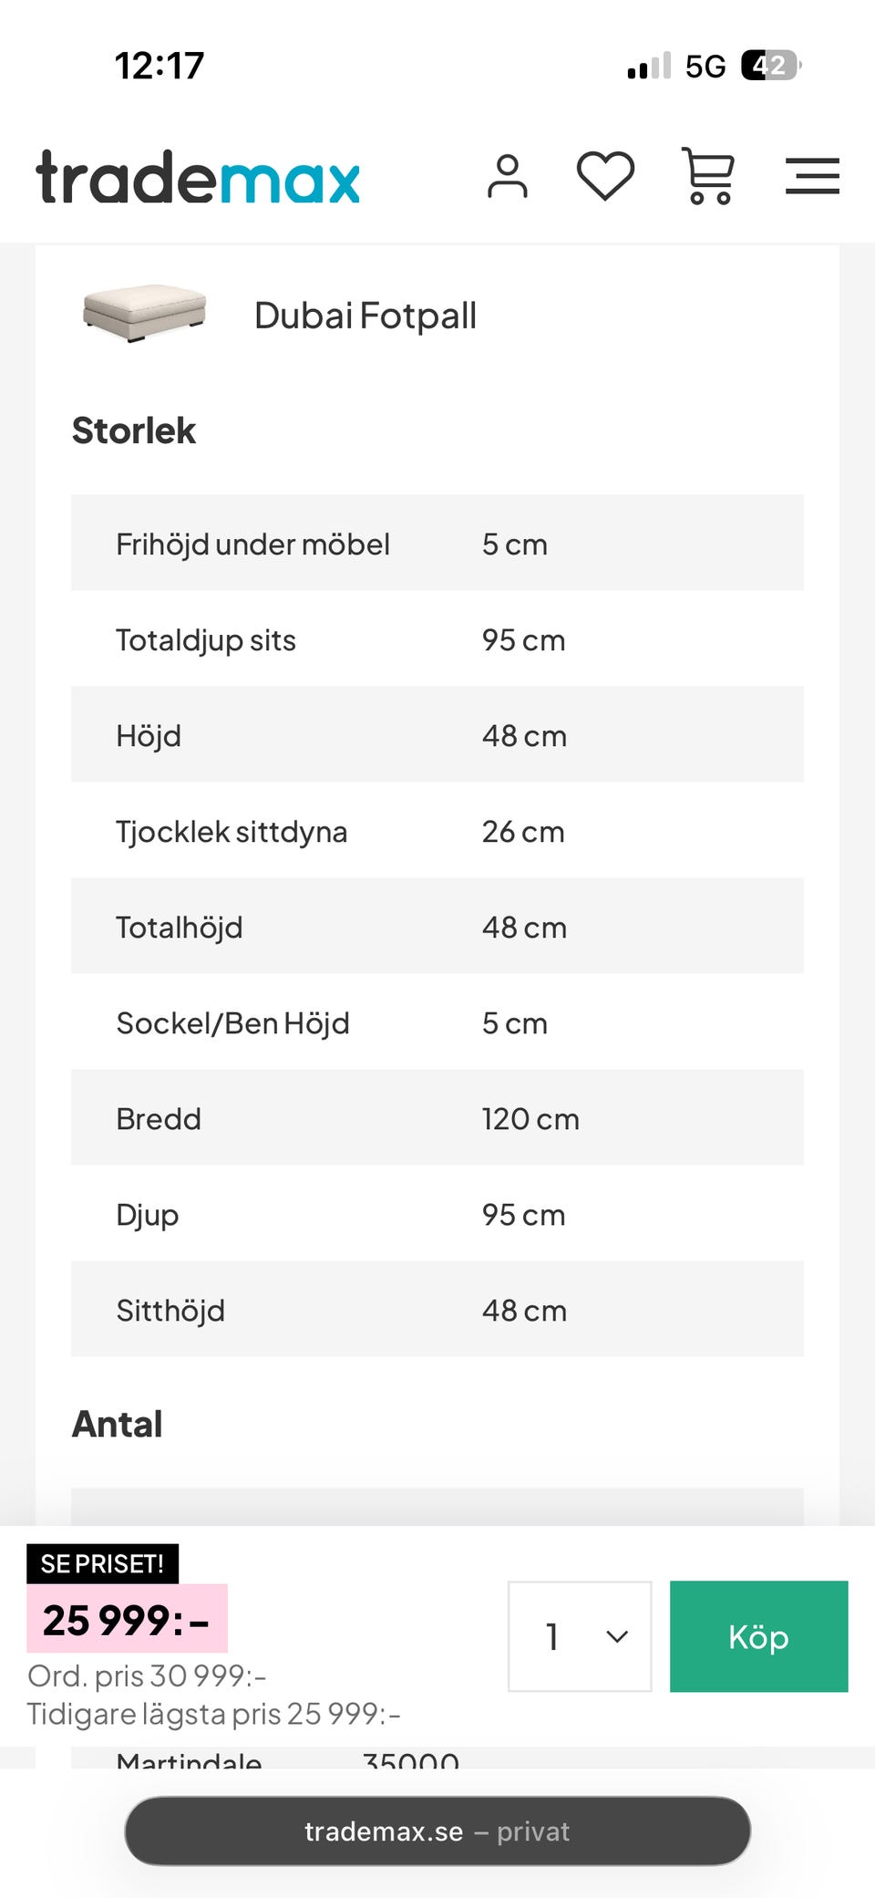The width and height of the screenshot is (875, 1898).
Task: Tap the Antal section heading
Action: (x=118, y=1424)
